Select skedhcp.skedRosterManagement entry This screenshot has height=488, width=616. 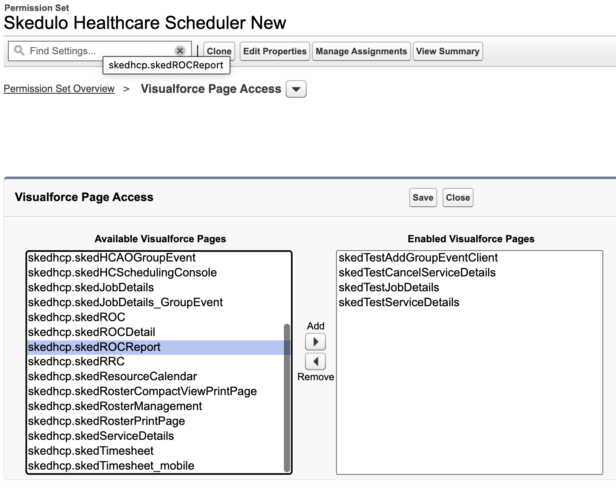(x=155, y=406)
